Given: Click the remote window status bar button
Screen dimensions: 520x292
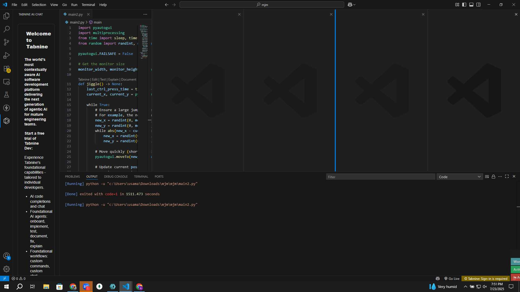Looking at the screenshot, I should click(5, 278).
